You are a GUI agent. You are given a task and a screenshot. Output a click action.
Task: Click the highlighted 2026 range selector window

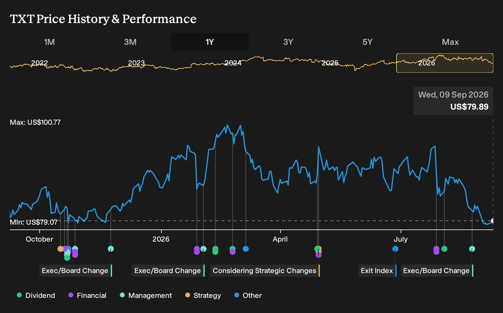click(x=445, y=63)
